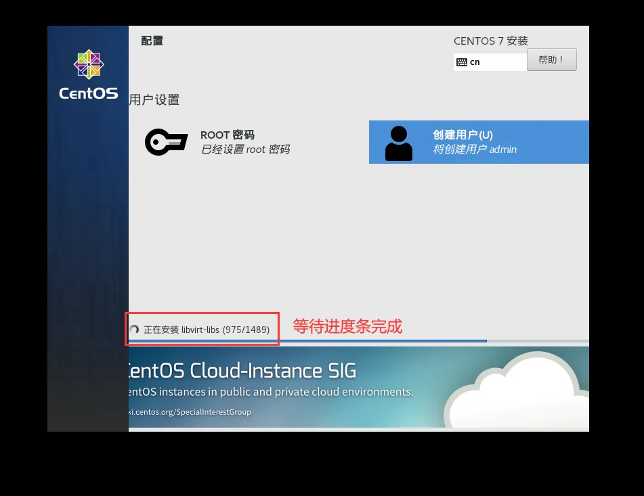644x496 pixels.
Task: Click the create user person icon
Action: [x=398, y=143]
